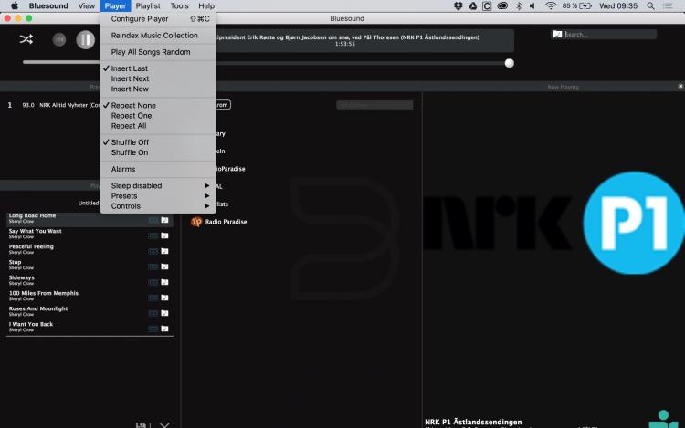Open the album icon for Stop
Viewport: 685px width, 428px height.
pos(164,266)
